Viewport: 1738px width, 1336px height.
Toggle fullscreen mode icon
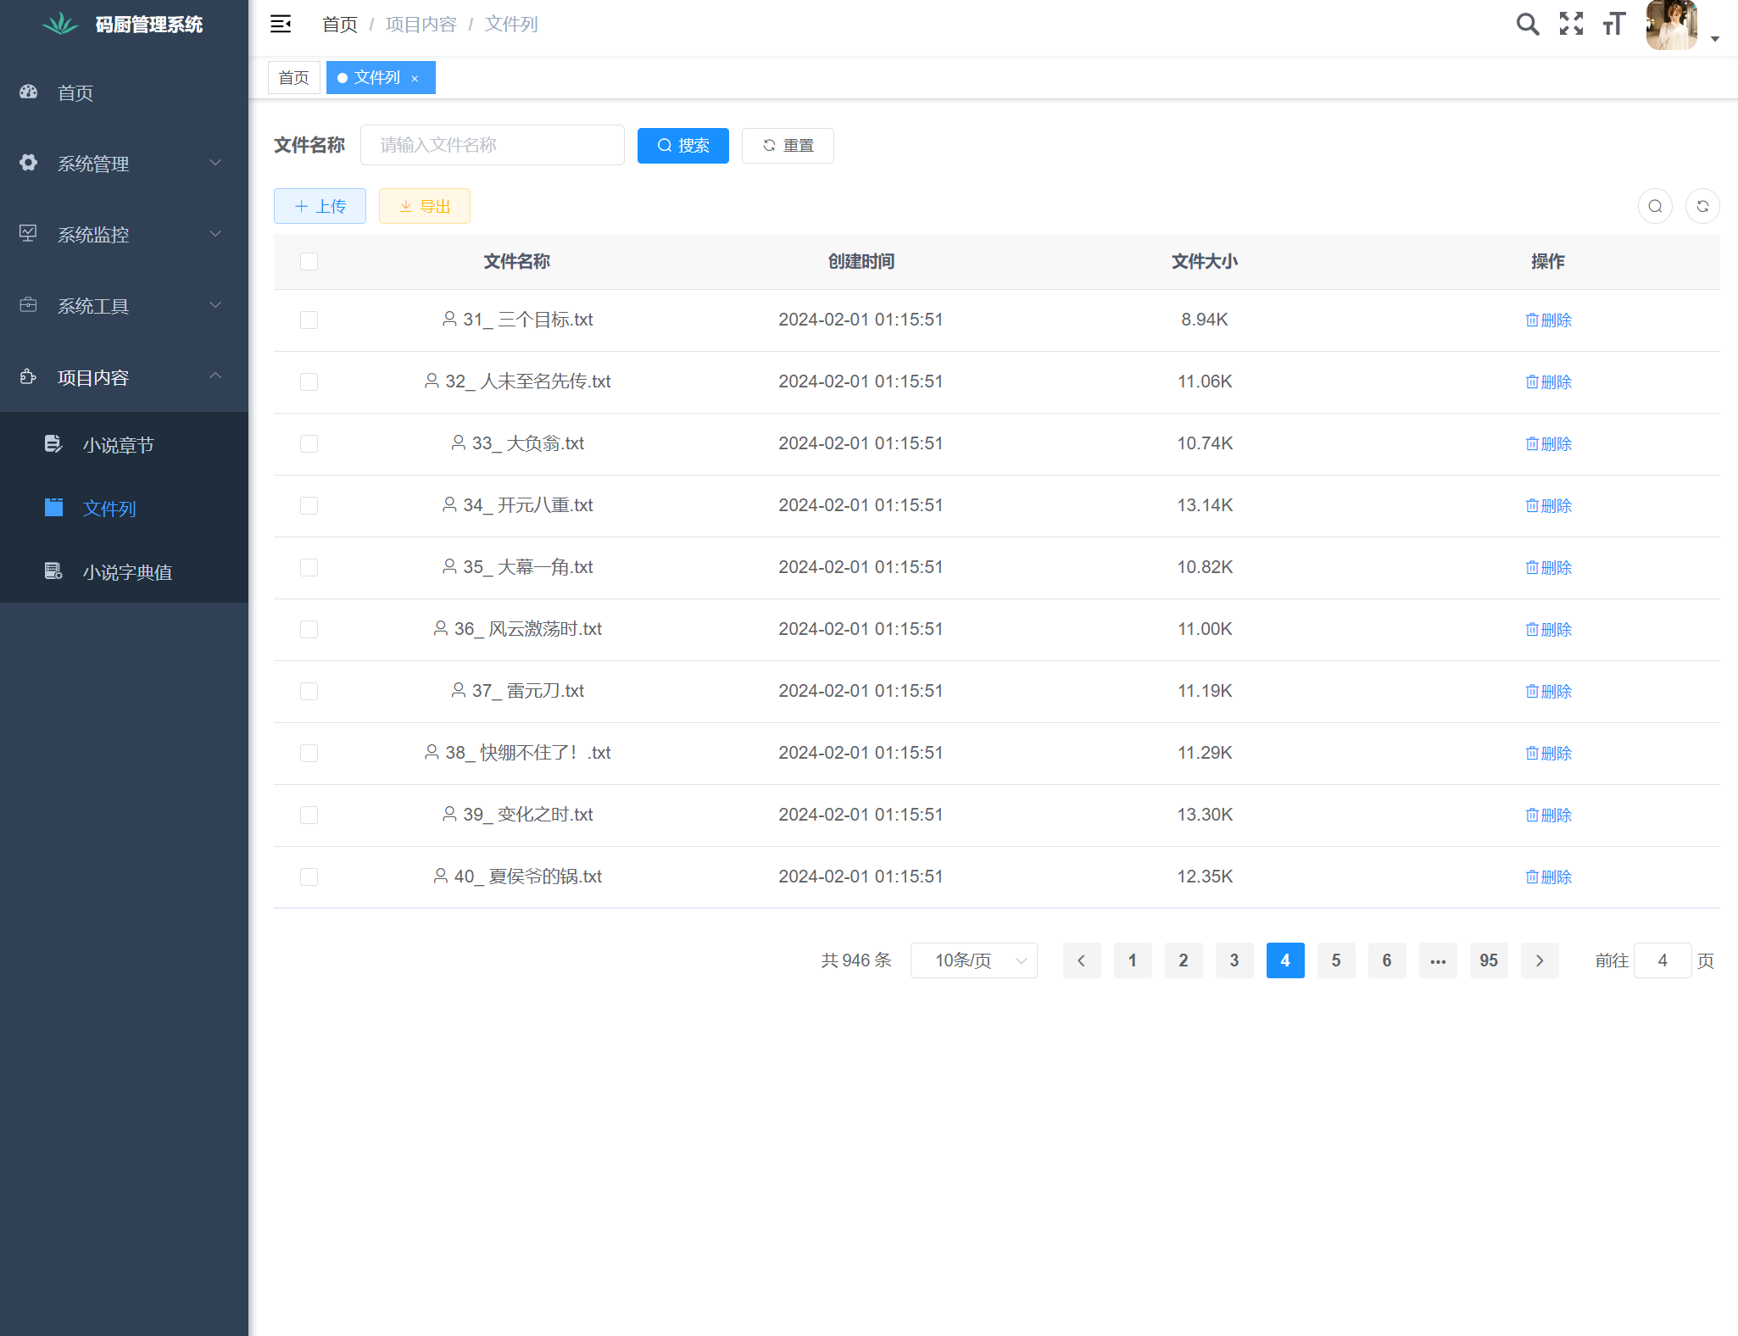[x=1571, y=24]
